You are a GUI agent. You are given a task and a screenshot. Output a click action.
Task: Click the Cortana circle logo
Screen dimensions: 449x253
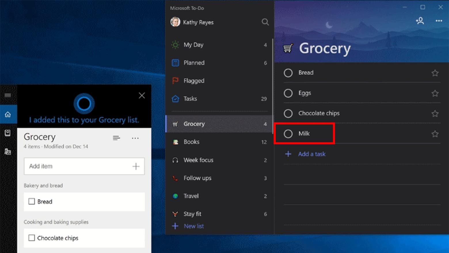coord(84,103)
